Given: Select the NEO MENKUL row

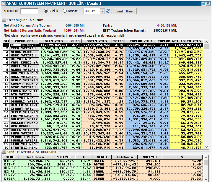Looking at the screenshot, I should point(103,126).
